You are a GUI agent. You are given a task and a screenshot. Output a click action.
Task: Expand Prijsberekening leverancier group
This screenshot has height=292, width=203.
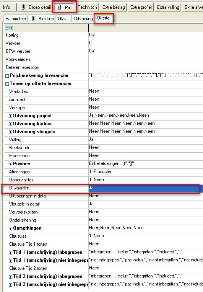[x=7, y=76]
